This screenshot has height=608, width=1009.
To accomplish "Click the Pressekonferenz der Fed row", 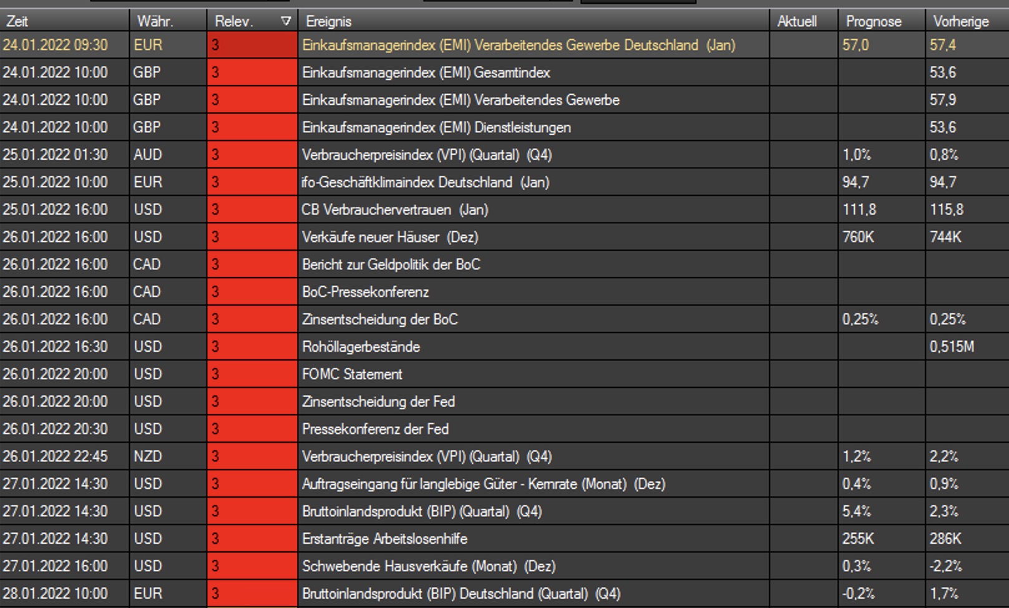I will [x=376, y=429].
